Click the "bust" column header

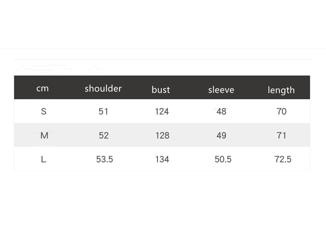(x=161, y=90)
